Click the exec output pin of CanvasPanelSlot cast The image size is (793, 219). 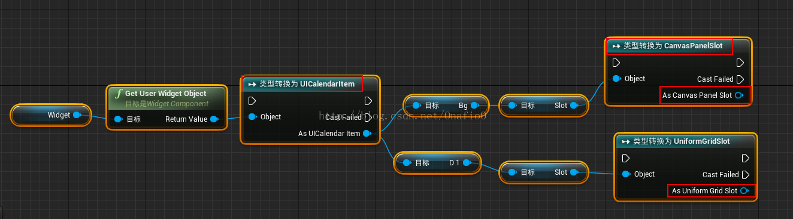[740, 63]
